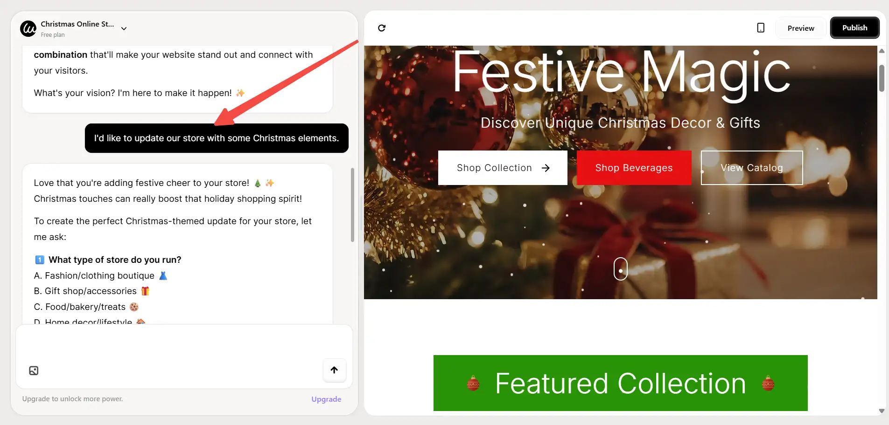Attach an image to the chat
Image resolution: width=889 pixels, height=425 pixels.
tap(34, 370)
